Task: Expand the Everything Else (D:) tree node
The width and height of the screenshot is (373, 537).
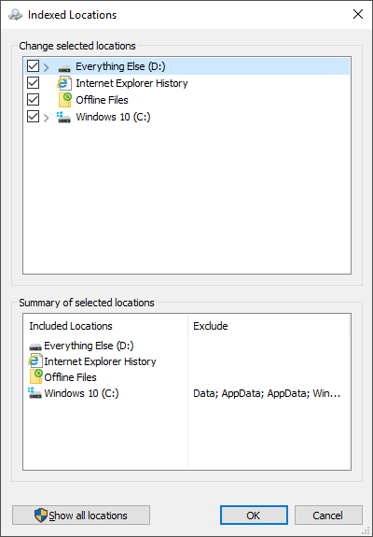Action: click(47, 67)
